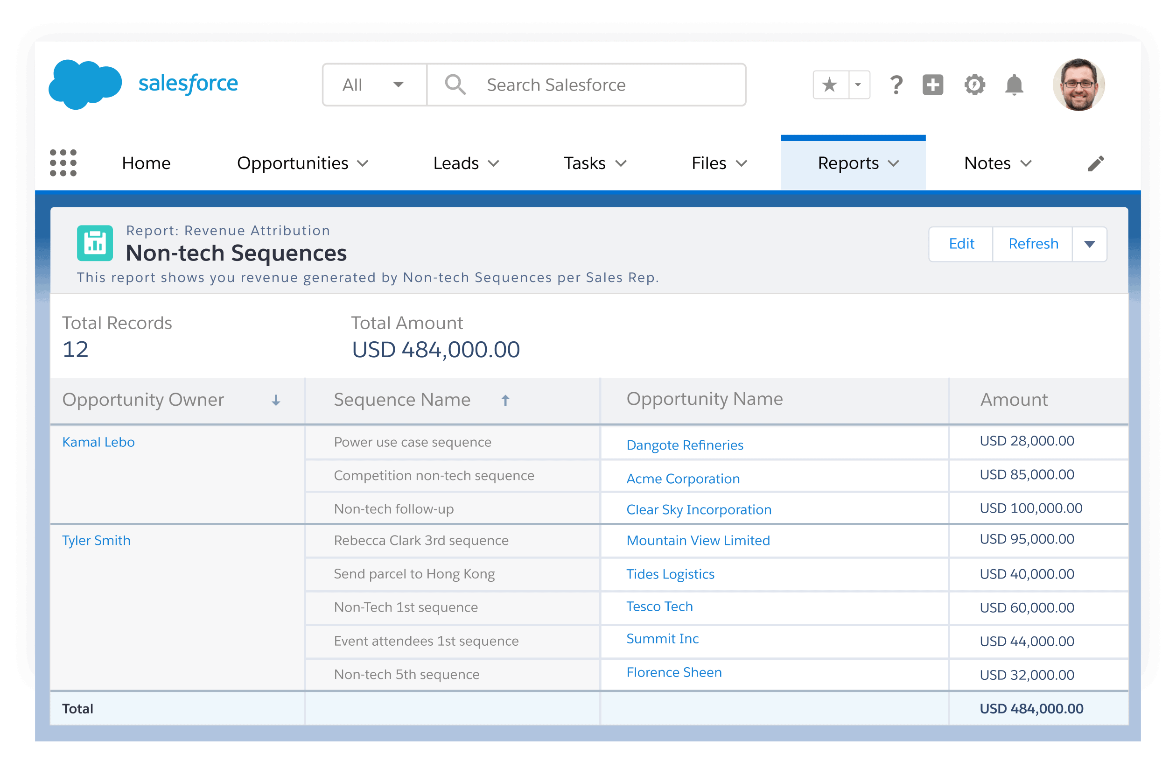Open the notifications bell
The height and width of the screenshot is (783, 1176).
pyautogui.click(x=1014, y=85)
